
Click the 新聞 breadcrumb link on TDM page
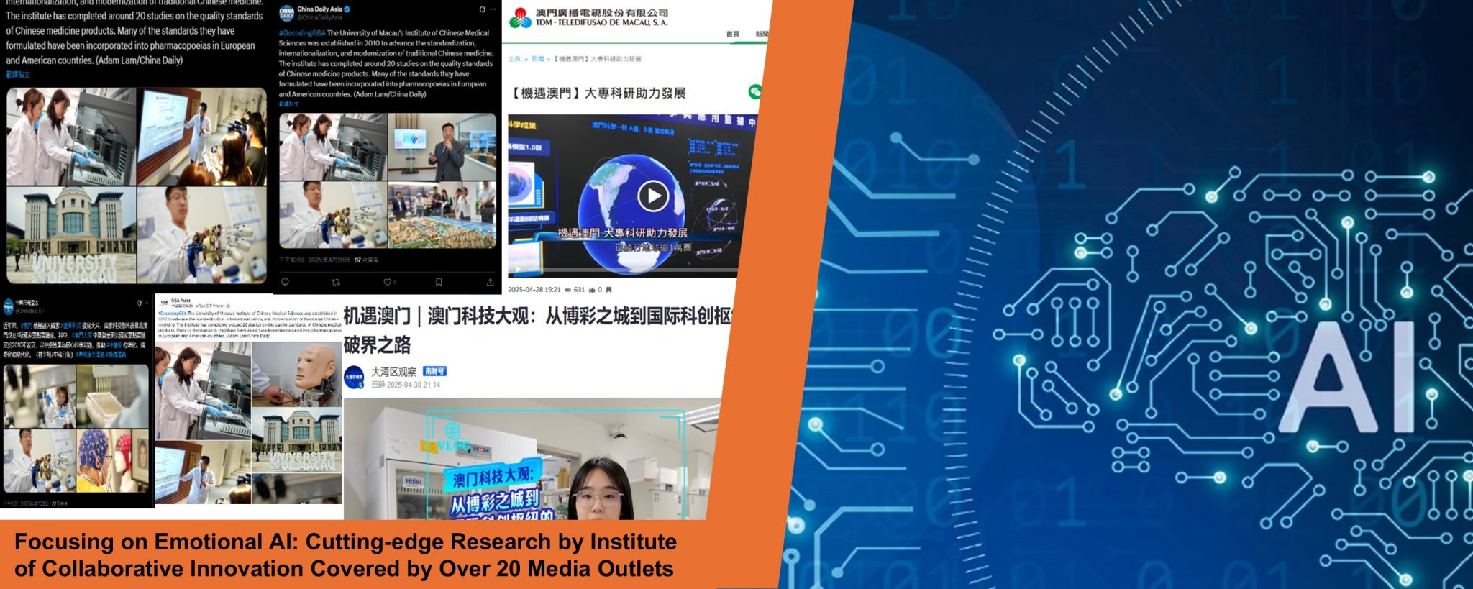click(x=538, y=59)
